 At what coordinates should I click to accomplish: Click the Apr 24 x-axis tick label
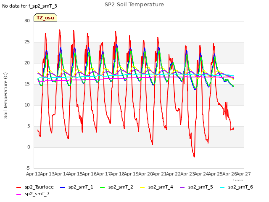click(201, 174)
